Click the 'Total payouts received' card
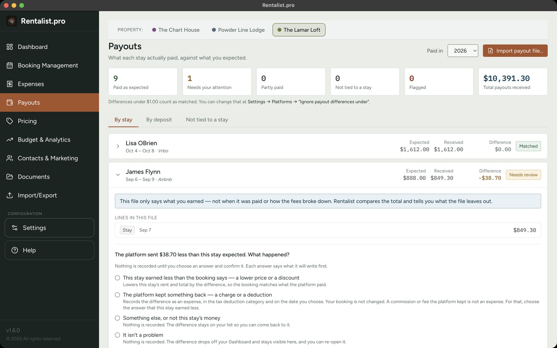 coord(513,82)
